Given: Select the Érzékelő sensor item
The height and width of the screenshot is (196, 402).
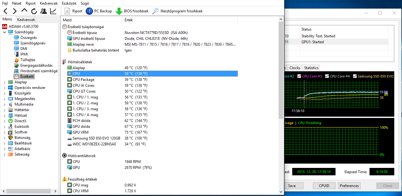Looking at the screenshot, I should (x=24, y=76).
